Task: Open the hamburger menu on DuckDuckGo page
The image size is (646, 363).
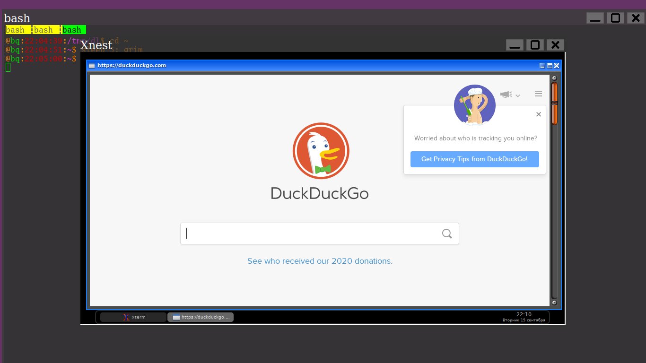Action: [x=538, y=94]
